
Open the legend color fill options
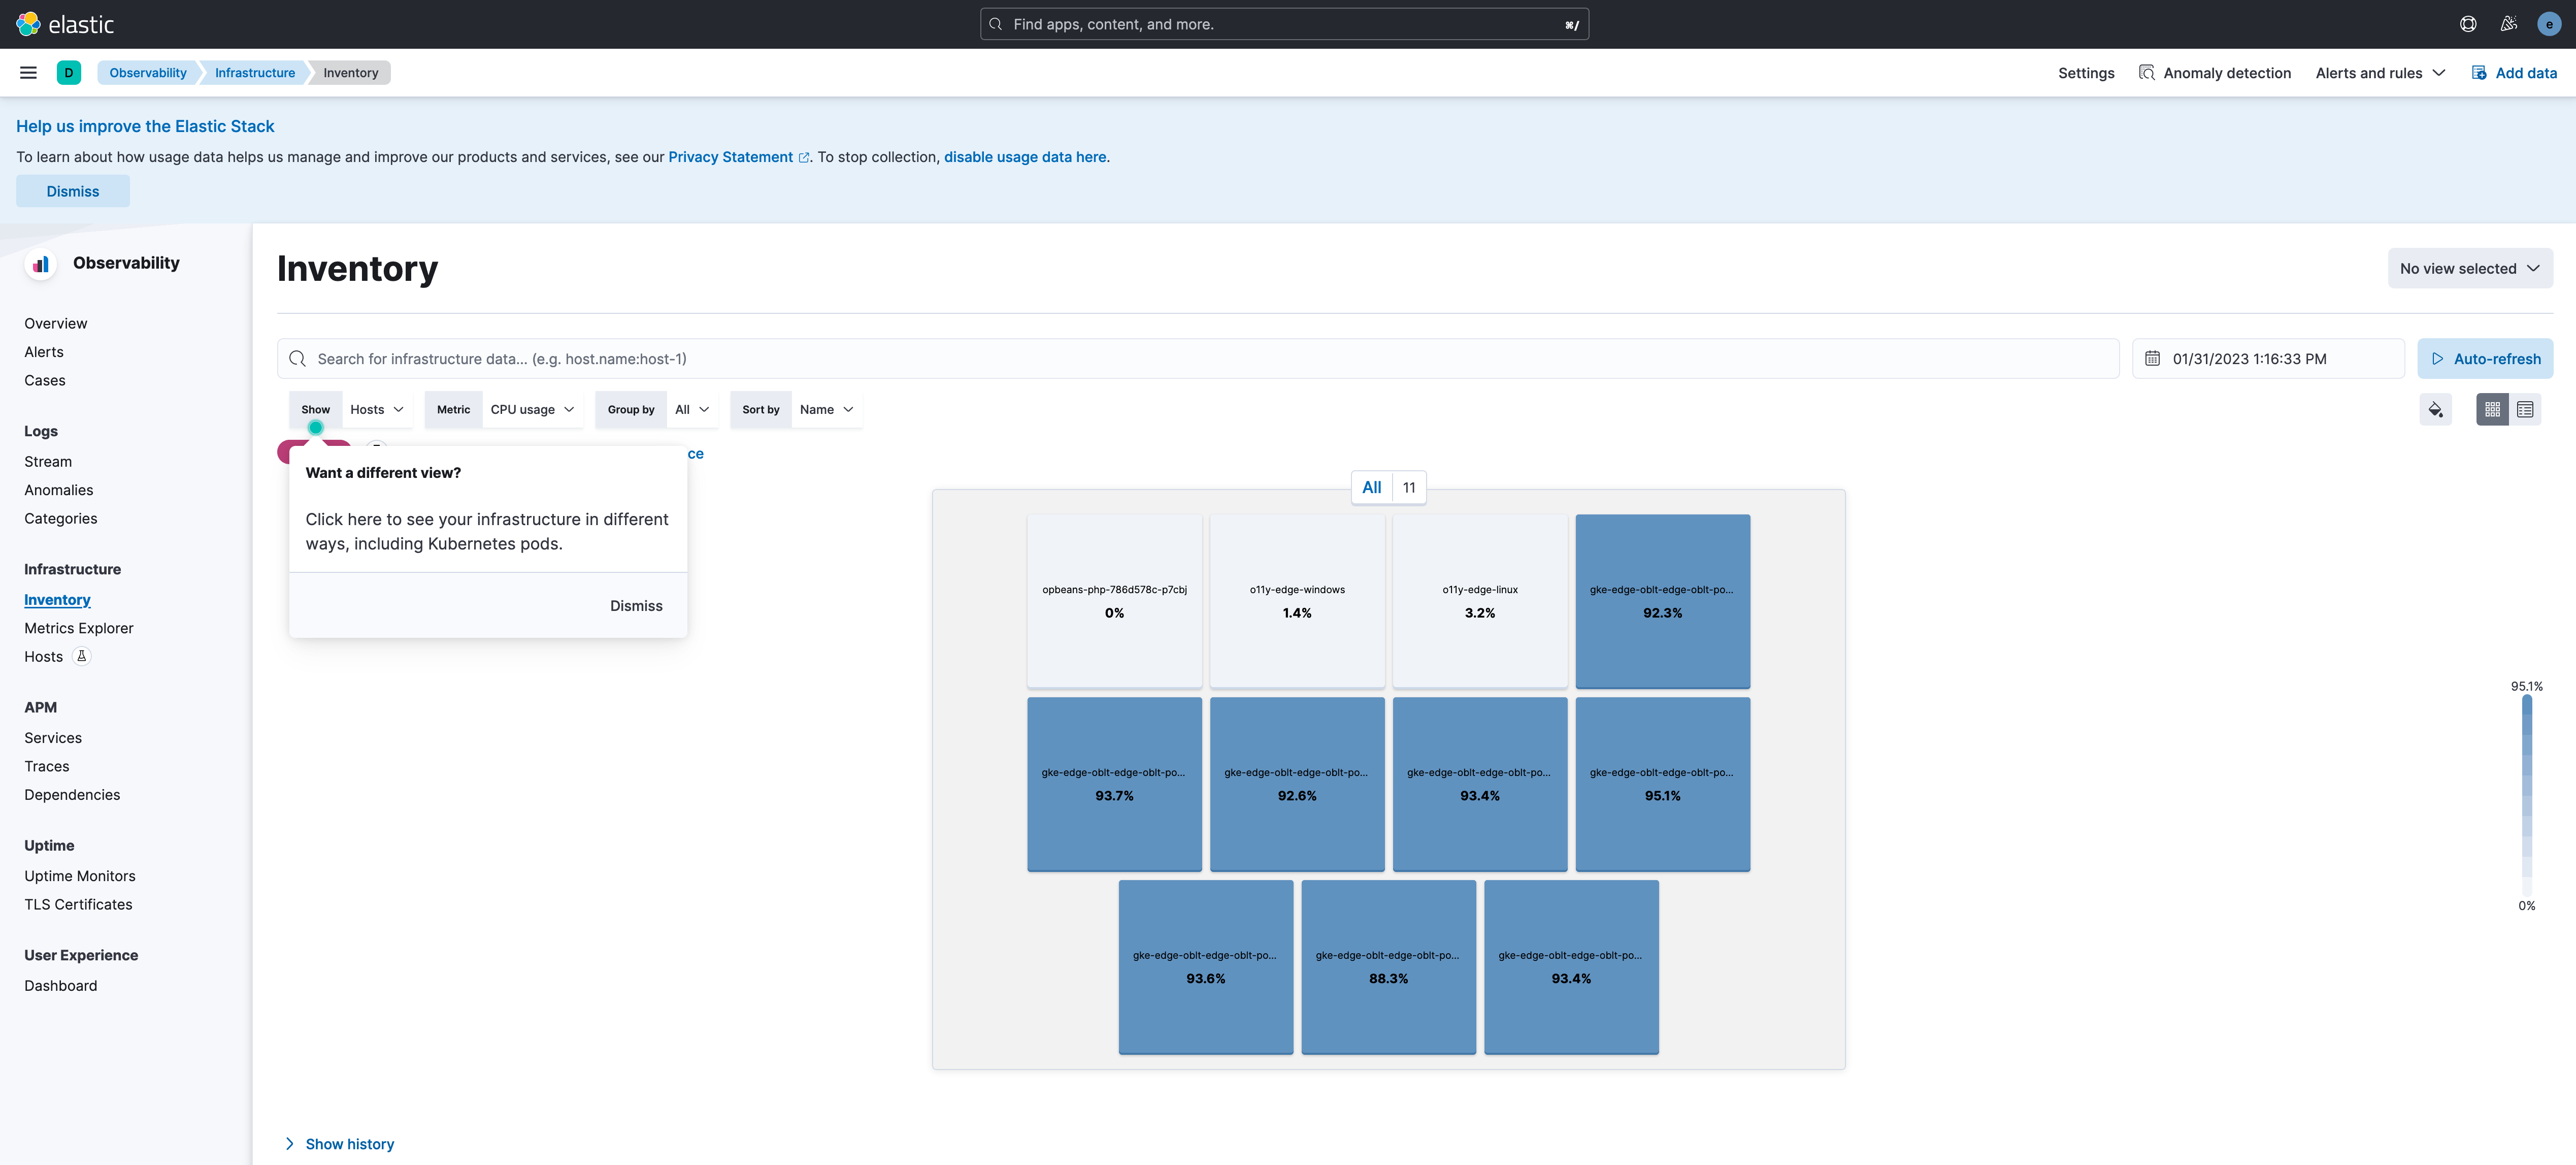point(2436,409)
